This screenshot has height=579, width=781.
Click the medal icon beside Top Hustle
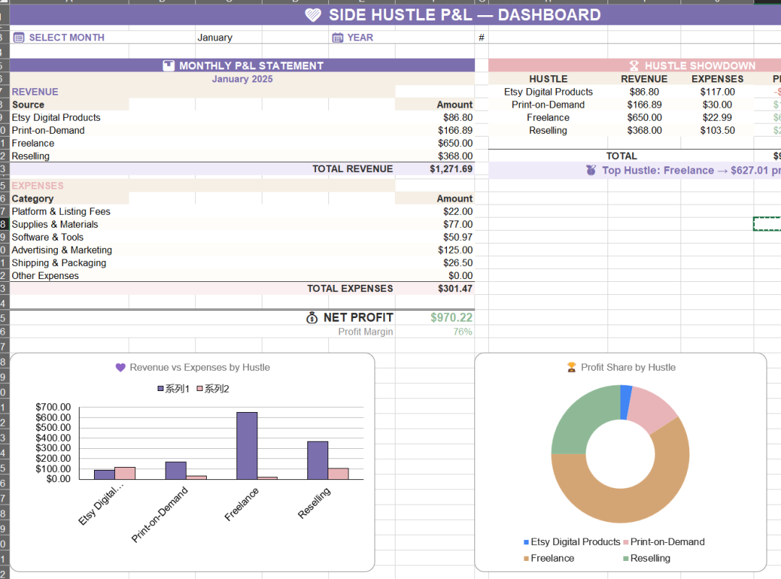(x=591, y=171)
